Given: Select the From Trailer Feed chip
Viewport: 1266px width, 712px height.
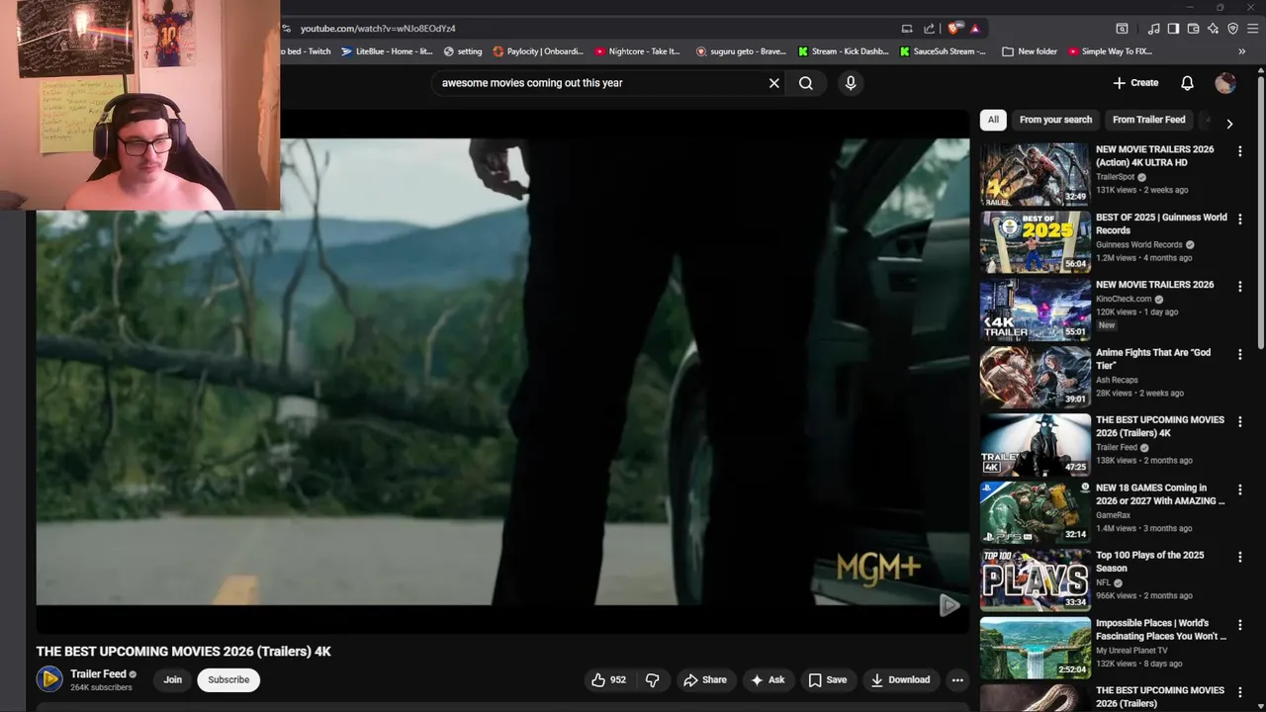Looking at the screenshot, I should coord(1148,120).
